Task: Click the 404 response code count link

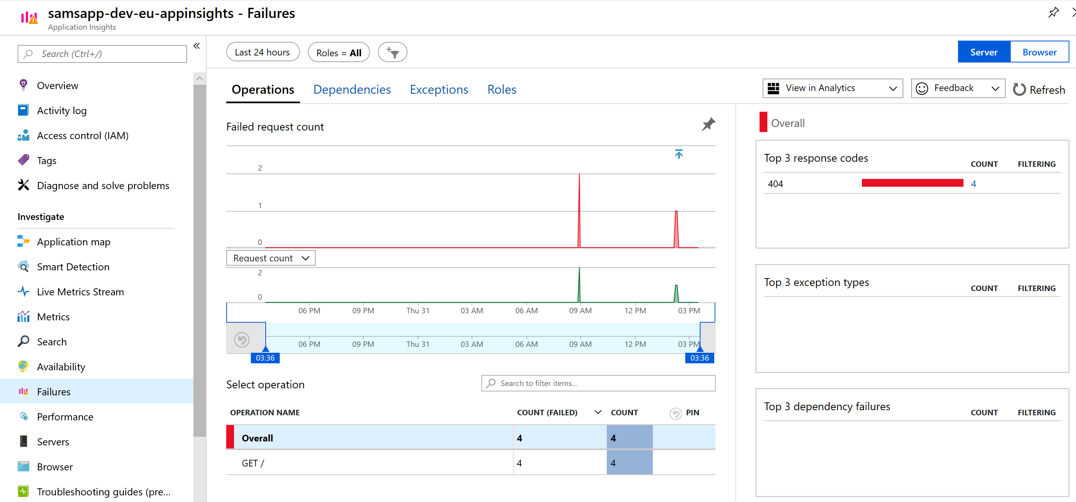Action: pyautogui.click(x=973, y=184)
